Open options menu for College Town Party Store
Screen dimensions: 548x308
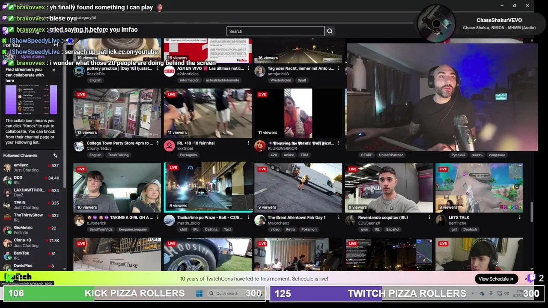[158, 143]
